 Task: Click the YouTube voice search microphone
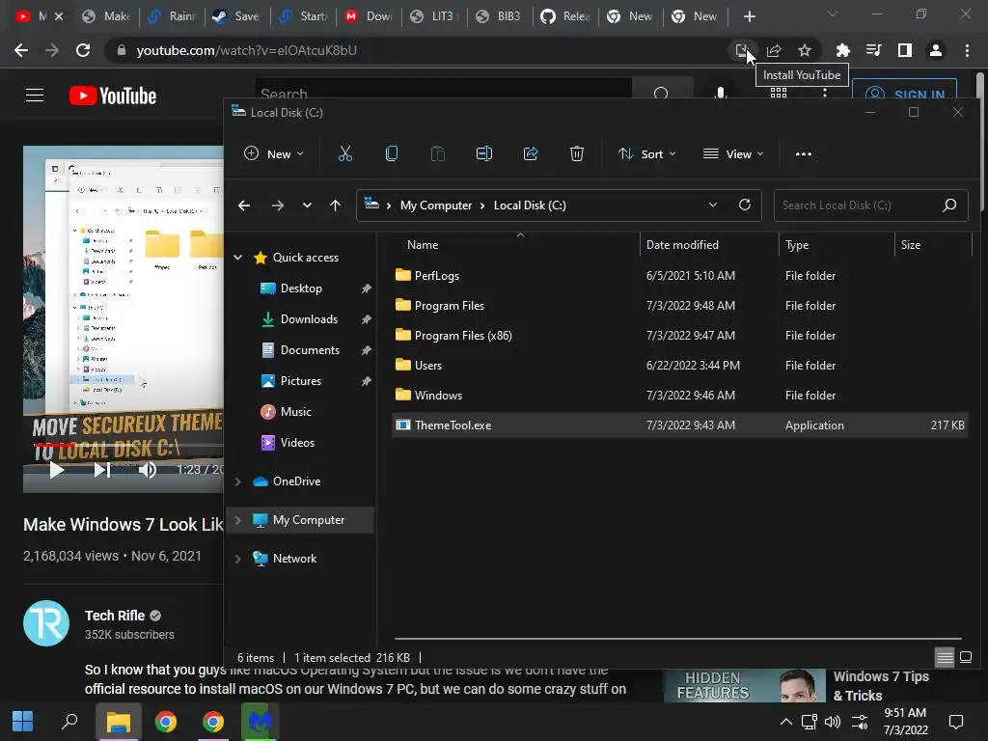[x=721, y=94]
